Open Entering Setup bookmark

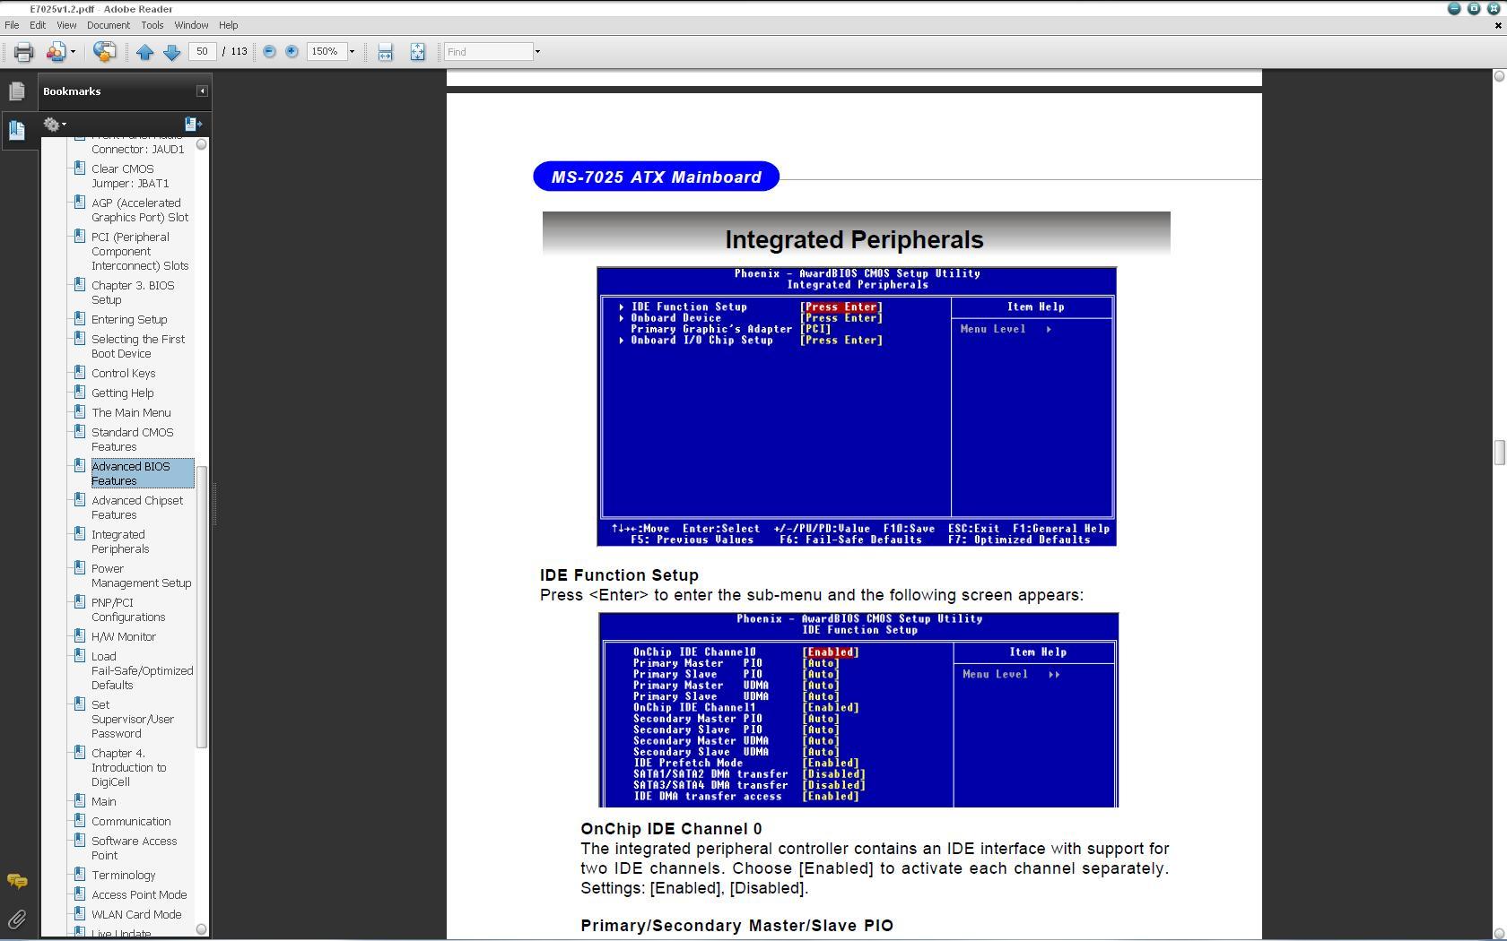click(129, 319)
